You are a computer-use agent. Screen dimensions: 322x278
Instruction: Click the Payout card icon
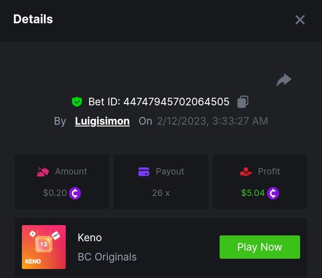(x=144, y=171)
